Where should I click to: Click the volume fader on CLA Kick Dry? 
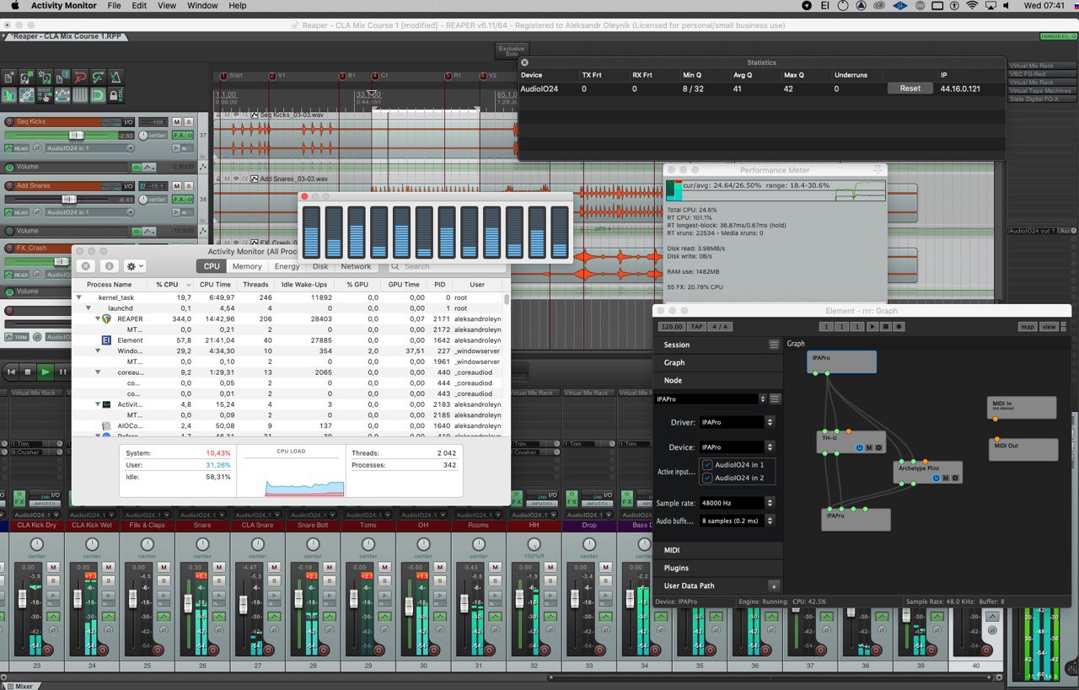(x=23, y=599)
